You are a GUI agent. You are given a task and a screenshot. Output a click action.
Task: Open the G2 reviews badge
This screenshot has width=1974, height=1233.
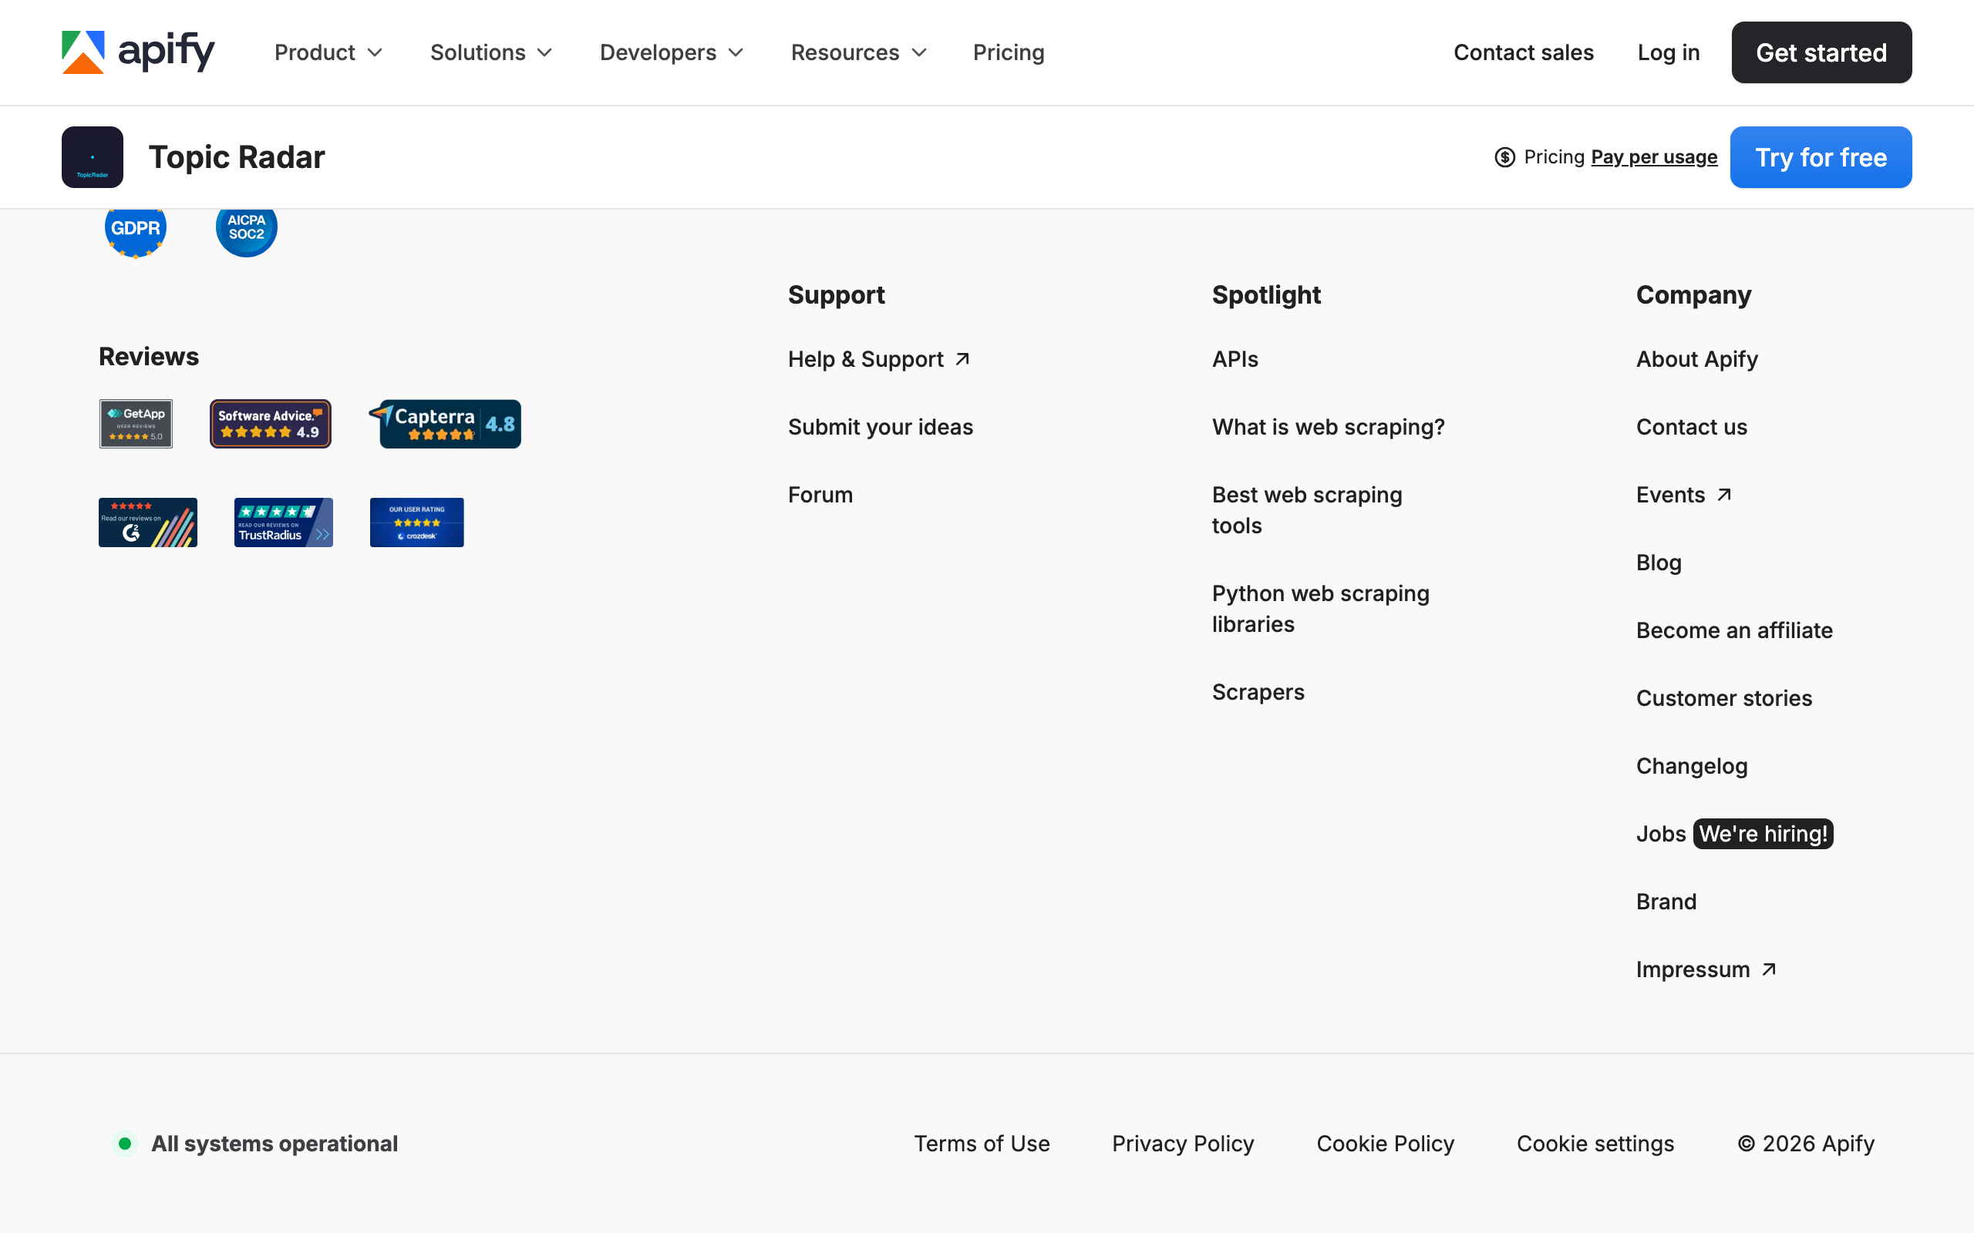pos(147,522)
